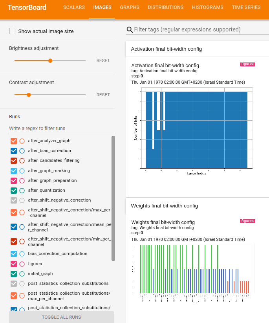
Task: Uncheck the after_quantization run checkbox
Action: (14, 190)
